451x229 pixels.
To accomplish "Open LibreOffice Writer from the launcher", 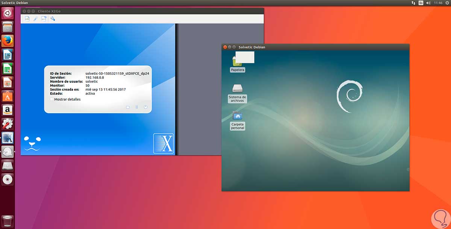I will [x=8, y=55].
